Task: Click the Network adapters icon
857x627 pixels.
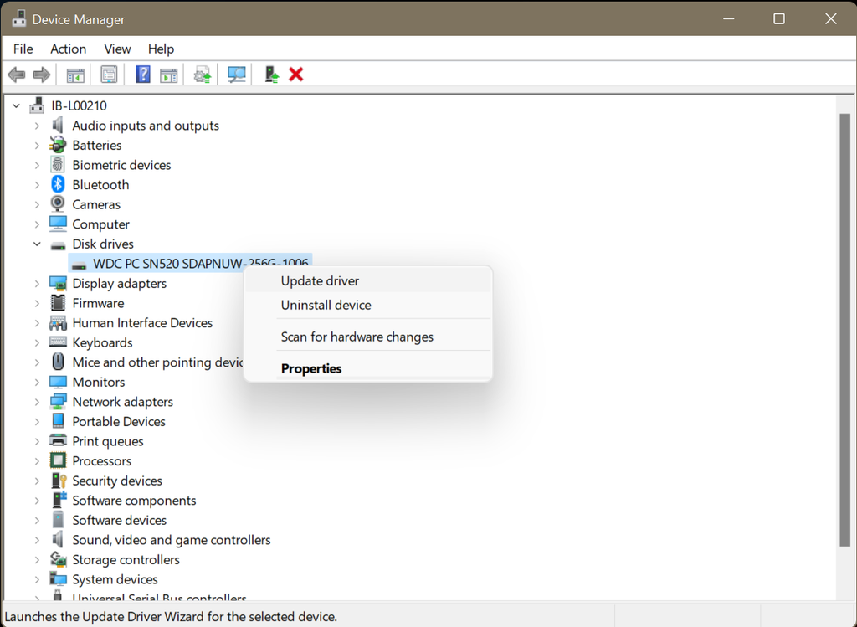Action: [x=58, y=401]
